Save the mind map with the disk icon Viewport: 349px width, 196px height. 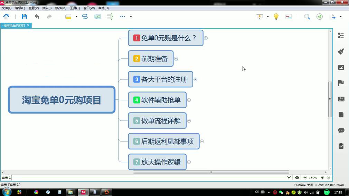(24, 17)
